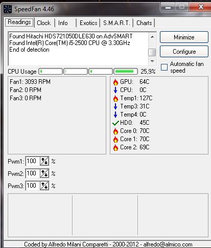
Task: Click the log scroll up arrow
Action: (x=152, y=37)
